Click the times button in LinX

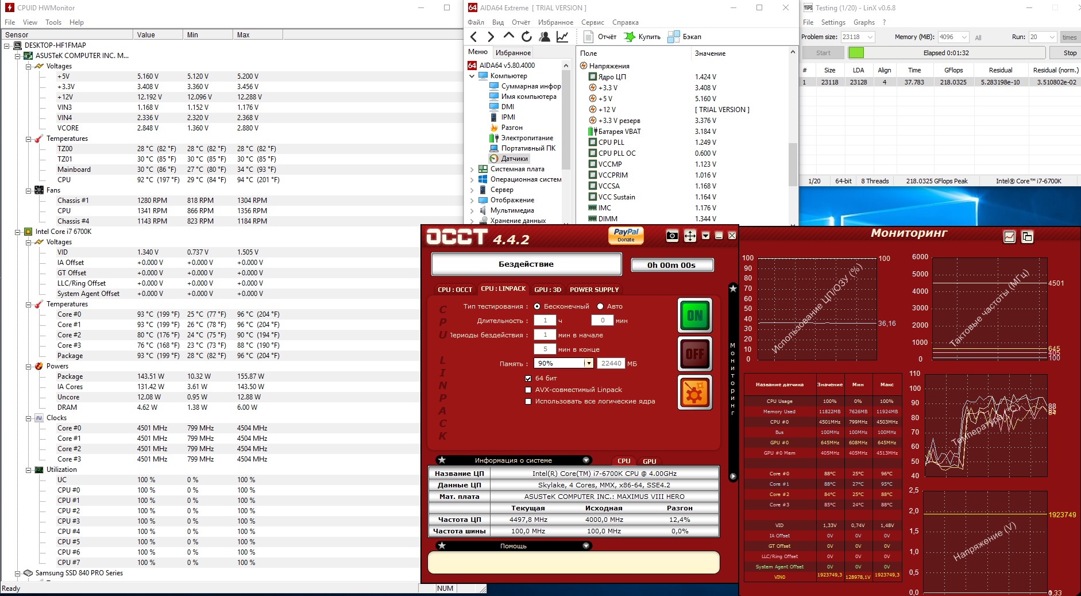tap(1070, 37)
